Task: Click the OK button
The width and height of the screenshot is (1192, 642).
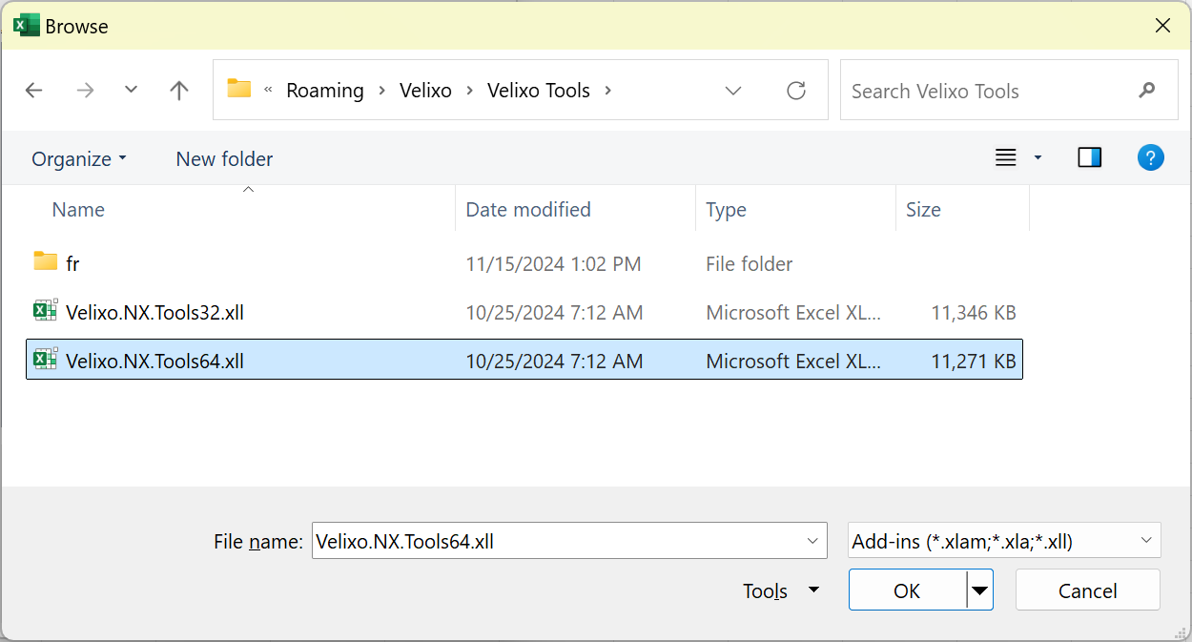Action: (x=907, y=590)
